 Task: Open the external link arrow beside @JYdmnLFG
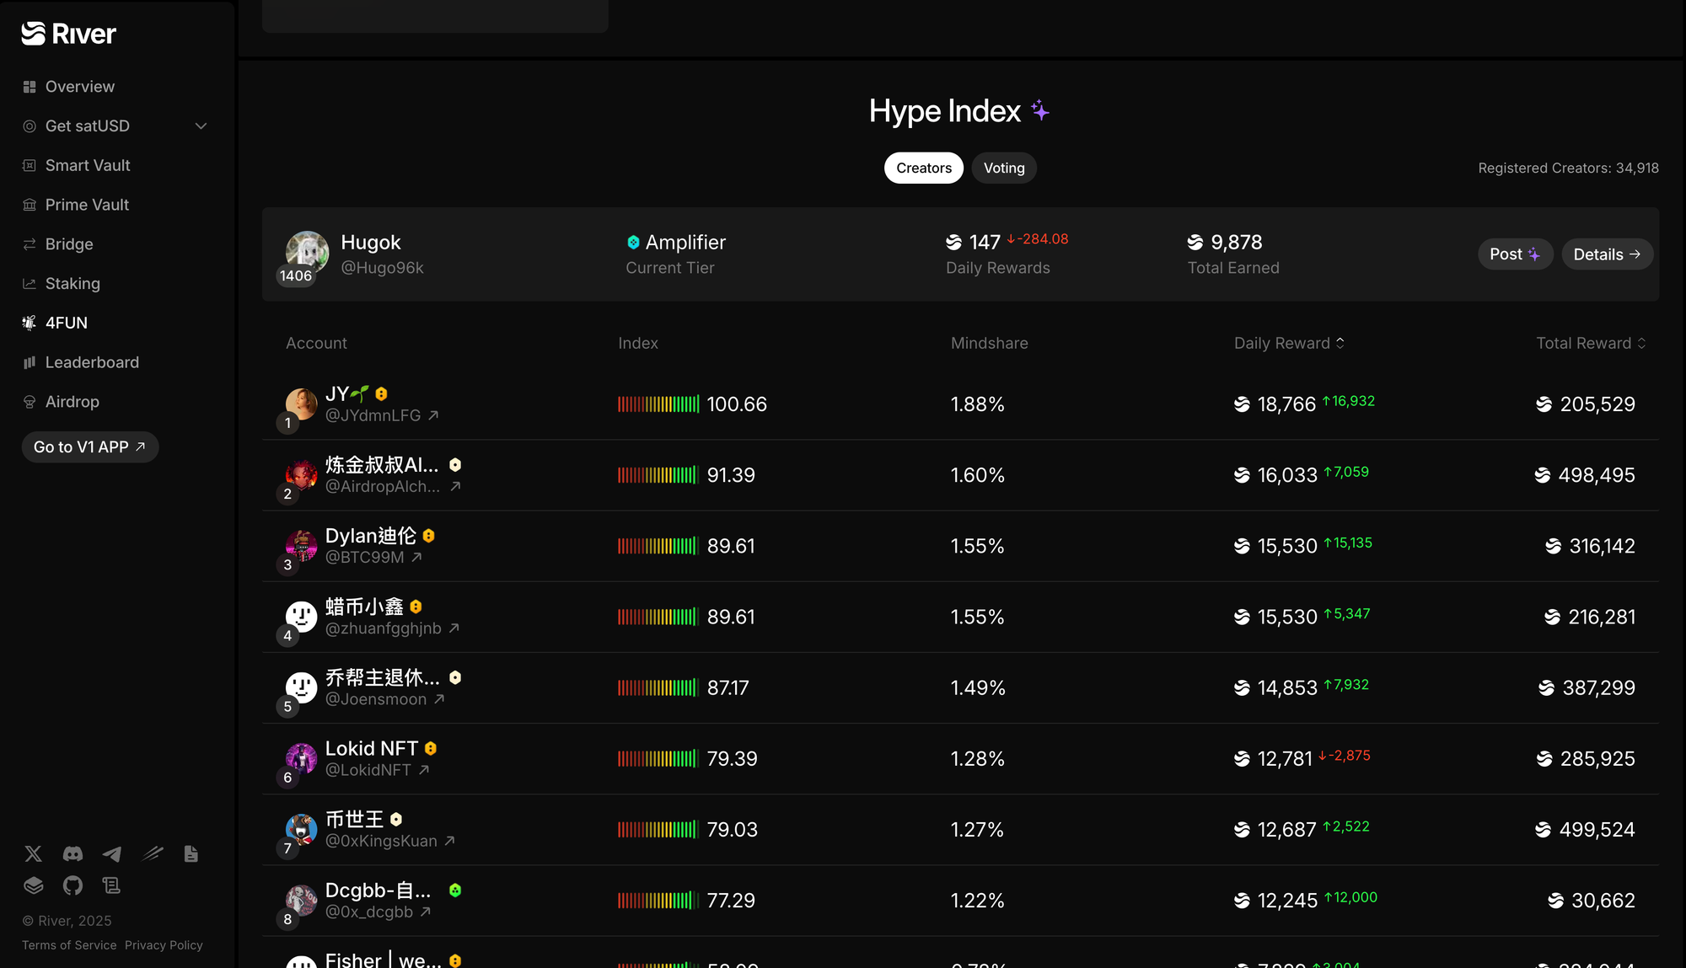(x=433, y=415)
